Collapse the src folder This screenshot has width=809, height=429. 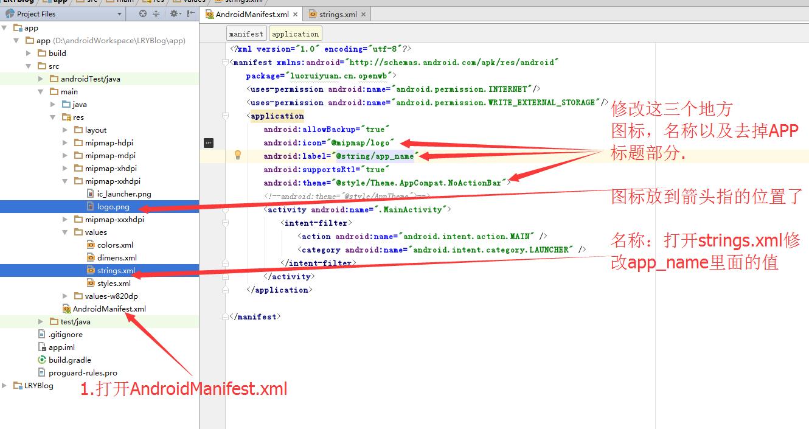click(29, 66)
